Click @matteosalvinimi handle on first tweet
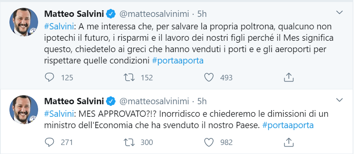 pos(154,14)
